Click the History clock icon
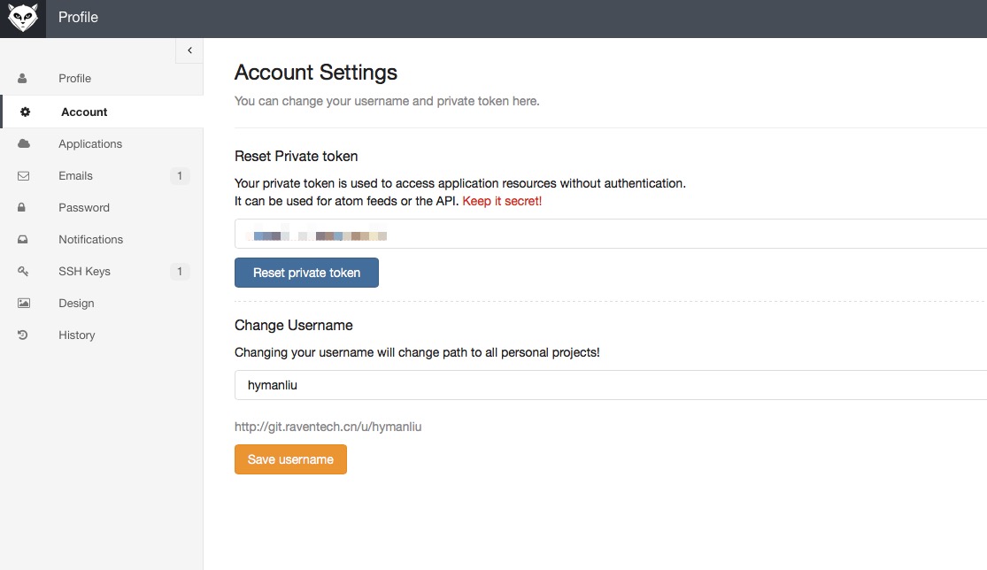 [x=24, y=335]
